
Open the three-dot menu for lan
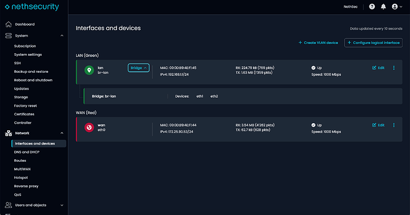(x=394, y=68)
